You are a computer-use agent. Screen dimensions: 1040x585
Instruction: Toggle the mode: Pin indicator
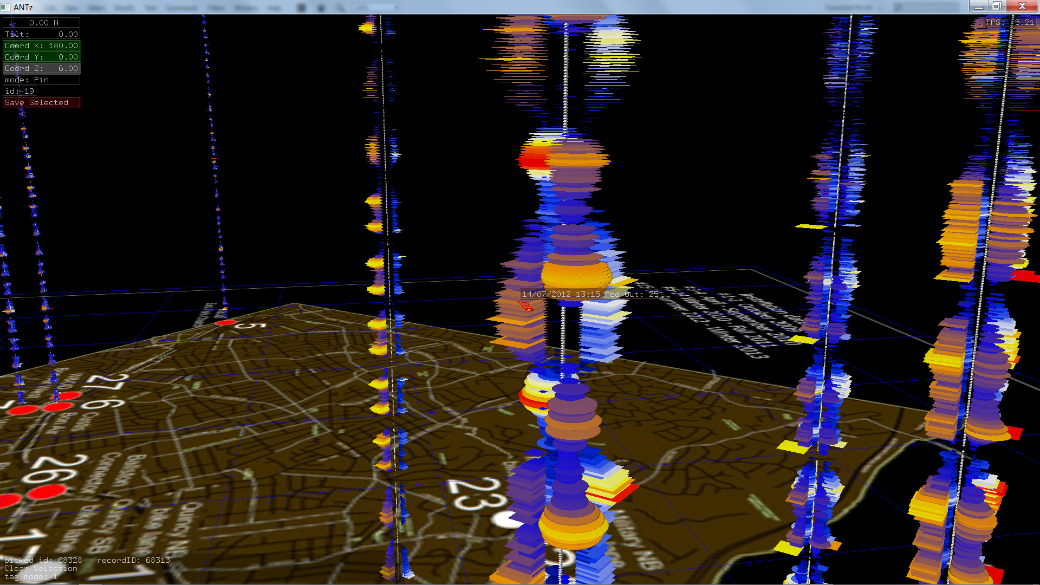42,80
